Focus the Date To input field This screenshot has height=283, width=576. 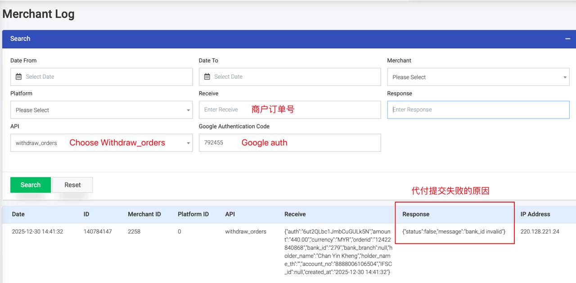pos(295,77)
